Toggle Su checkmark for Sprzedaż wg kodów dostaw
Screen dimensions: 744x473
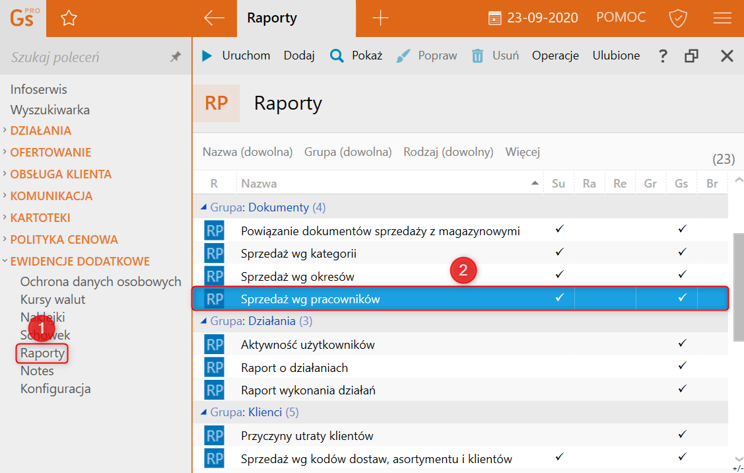click(x=559, y=457)
